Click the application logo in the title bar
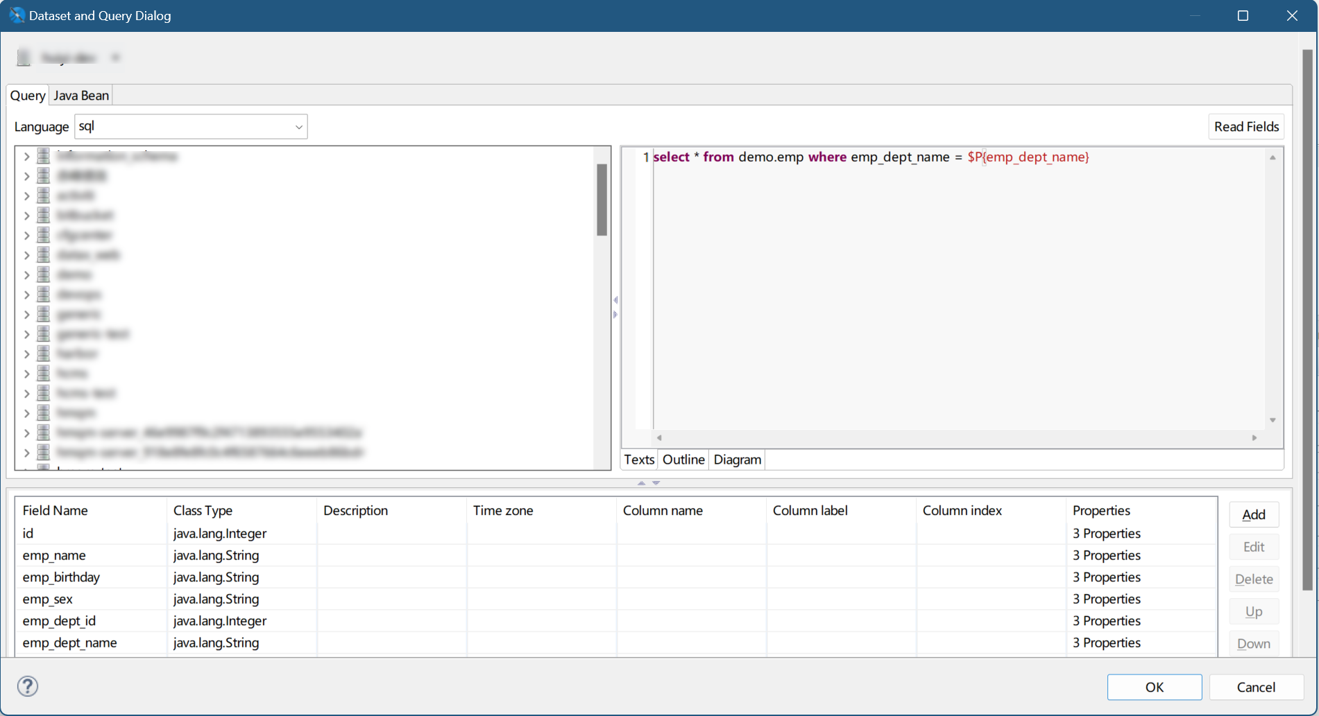 click(15, 15)
